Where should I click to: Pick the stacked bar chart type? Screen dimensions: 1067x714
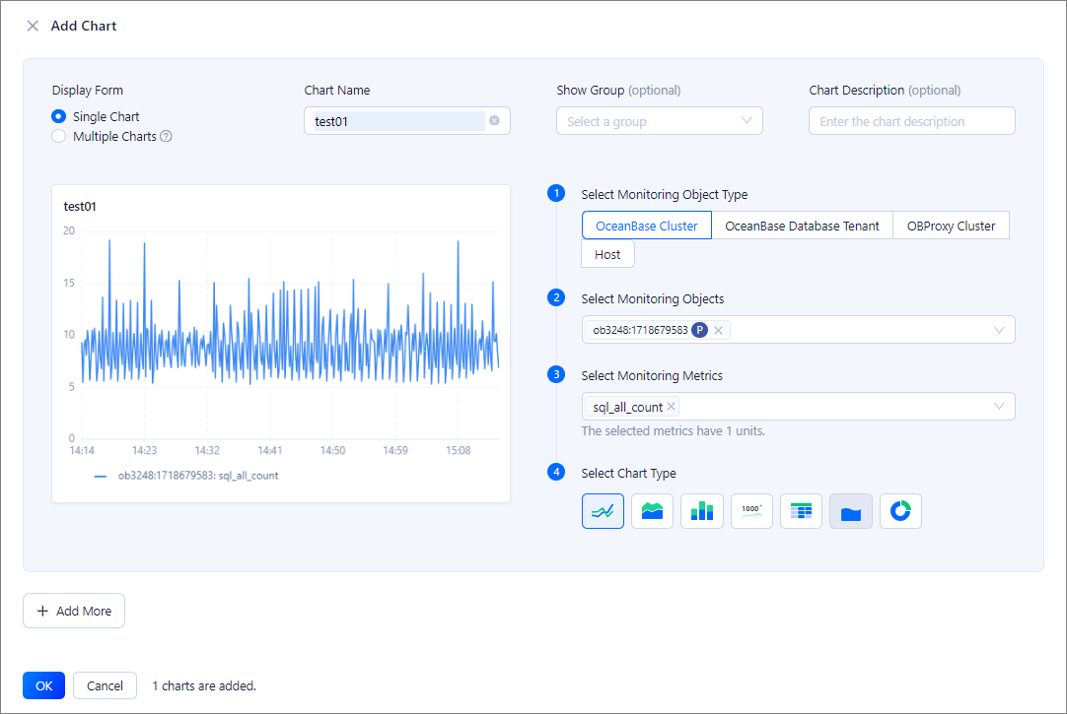click(x=702, y=511)
